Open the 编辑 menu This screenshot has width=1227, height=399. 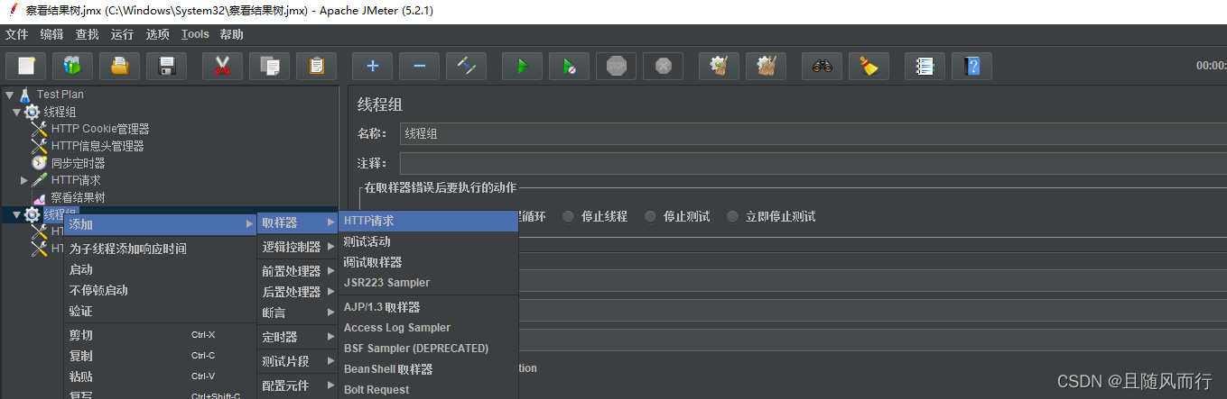[x=52, y=34]
